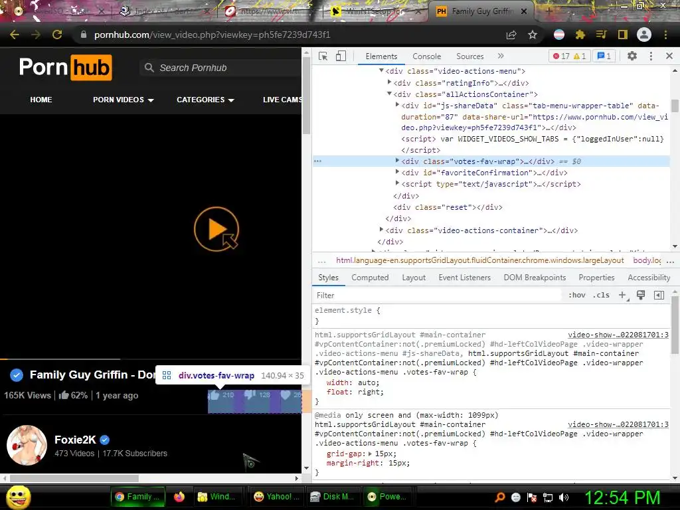Expand the favoriteConfirmation div node
This screenshot has width=680, height=510.
tap(397, 172)
